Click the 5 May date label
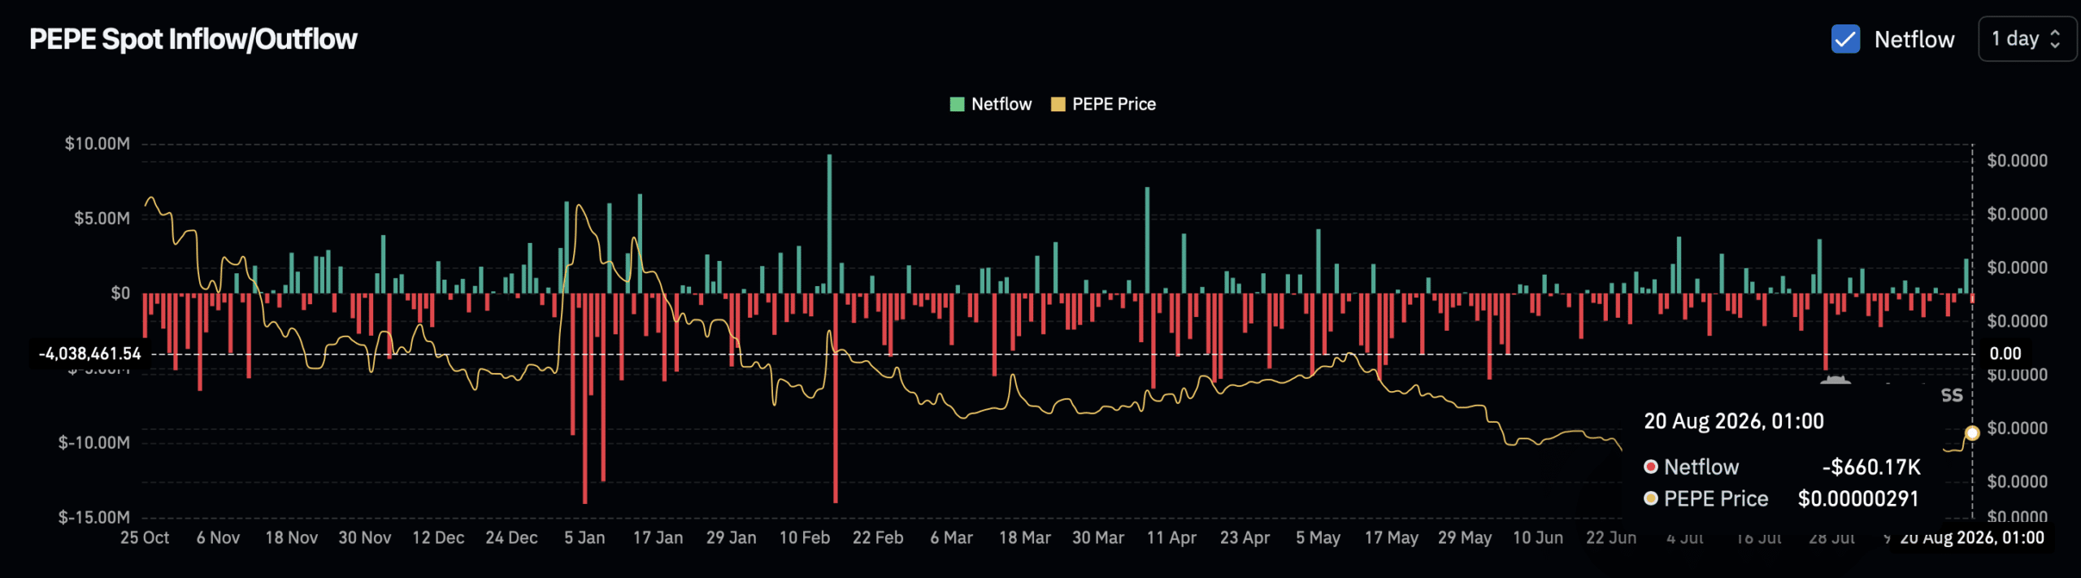2081x578 pixels. click(x=1318, y=538)
